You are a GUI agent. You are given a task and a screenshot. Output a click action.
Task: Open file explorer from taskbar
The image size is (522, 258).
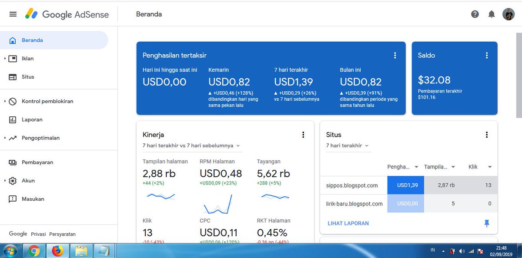tap(81, 251)
